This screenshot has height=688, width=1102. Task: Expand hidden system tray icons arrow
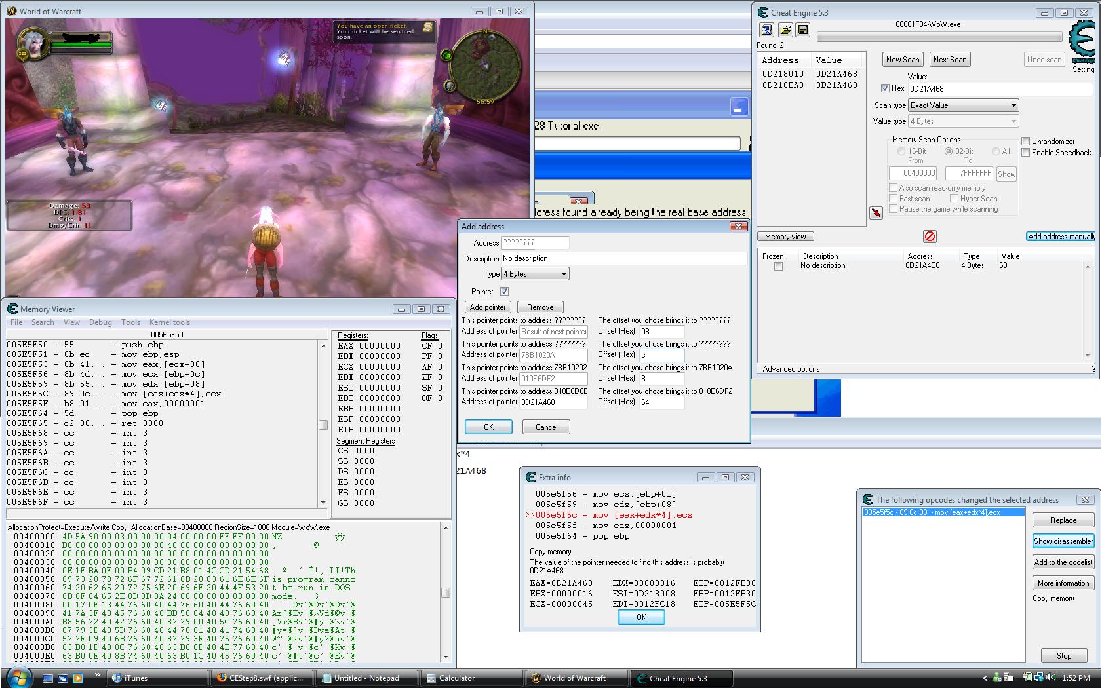click(x=985, y=678)
